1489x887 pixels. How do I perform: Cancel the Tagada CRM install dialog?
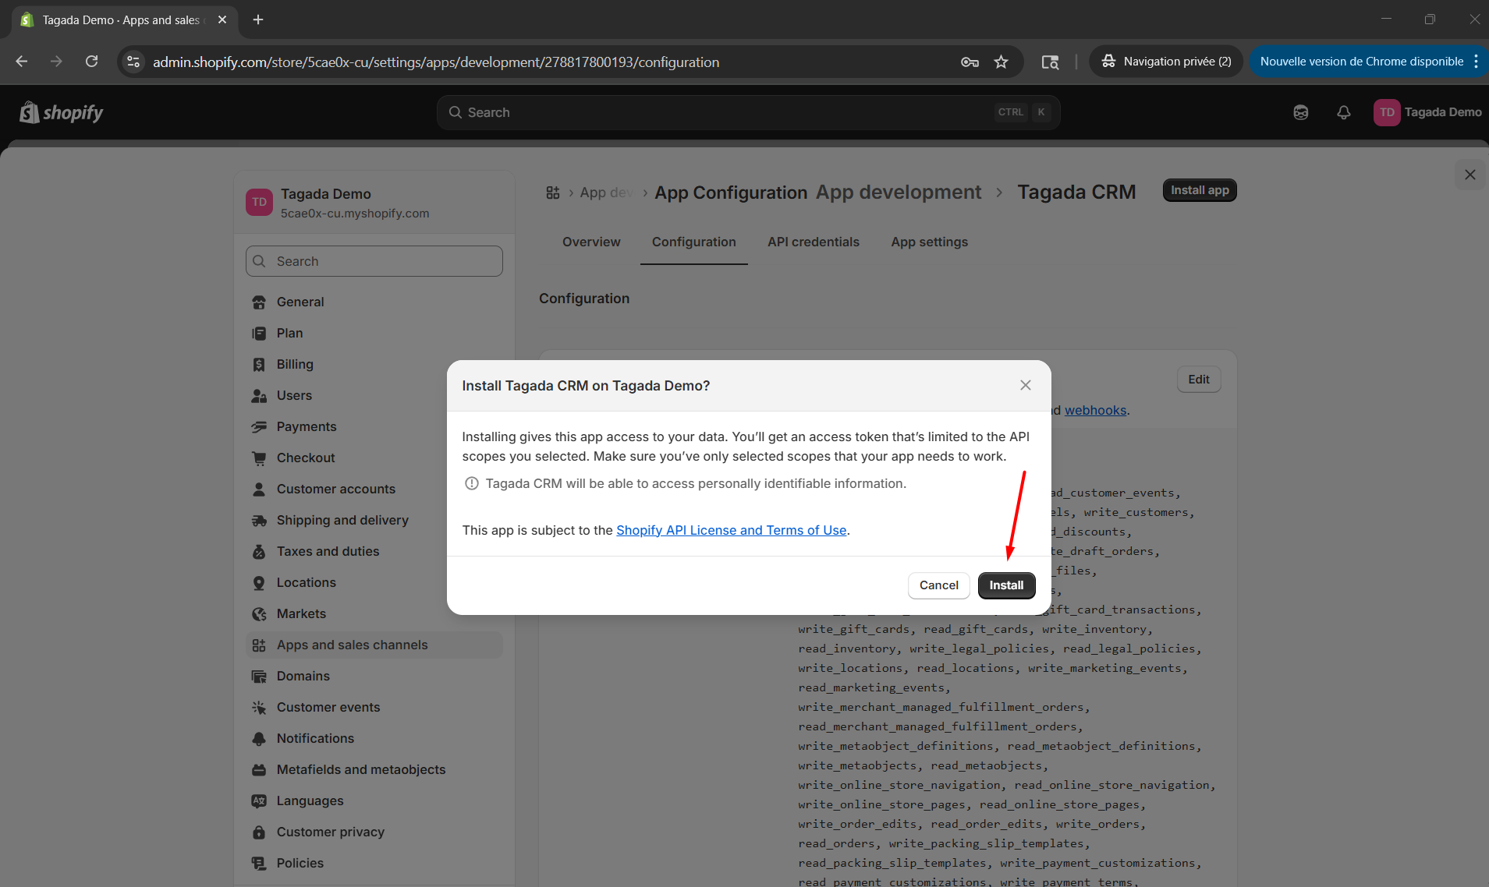pos(938,585)
